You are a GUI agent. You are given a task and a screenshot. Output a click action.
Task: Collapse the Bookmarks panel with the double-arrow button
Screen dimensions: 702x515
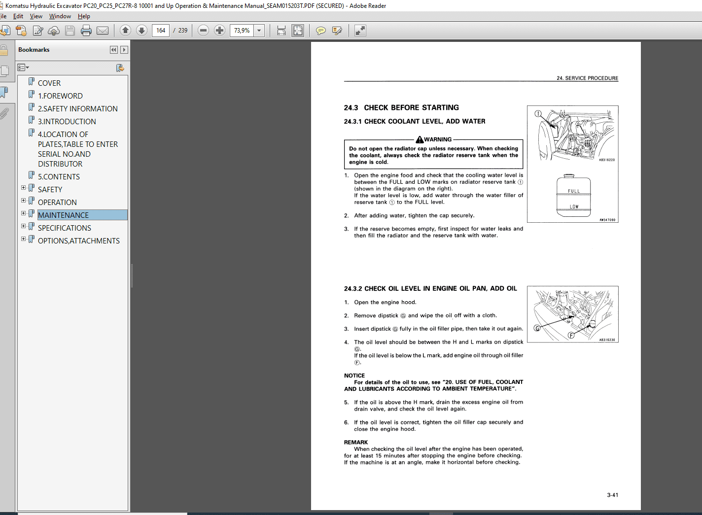[114, 50]
